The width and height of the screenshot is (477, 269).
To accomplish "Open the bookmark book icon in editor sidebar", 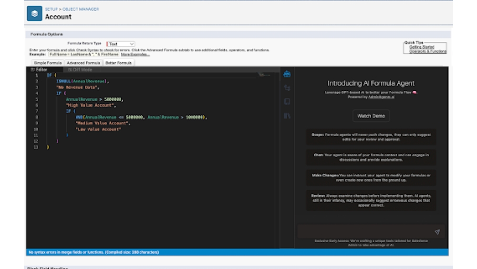I will coord(287,101).
